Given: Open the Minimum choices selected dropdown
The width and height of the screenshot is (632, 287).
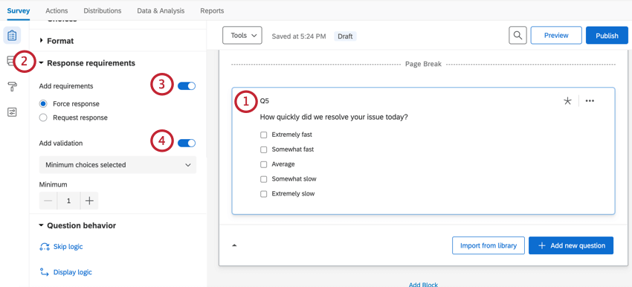Looking at the screenshot, I should [x=117, y=165].
